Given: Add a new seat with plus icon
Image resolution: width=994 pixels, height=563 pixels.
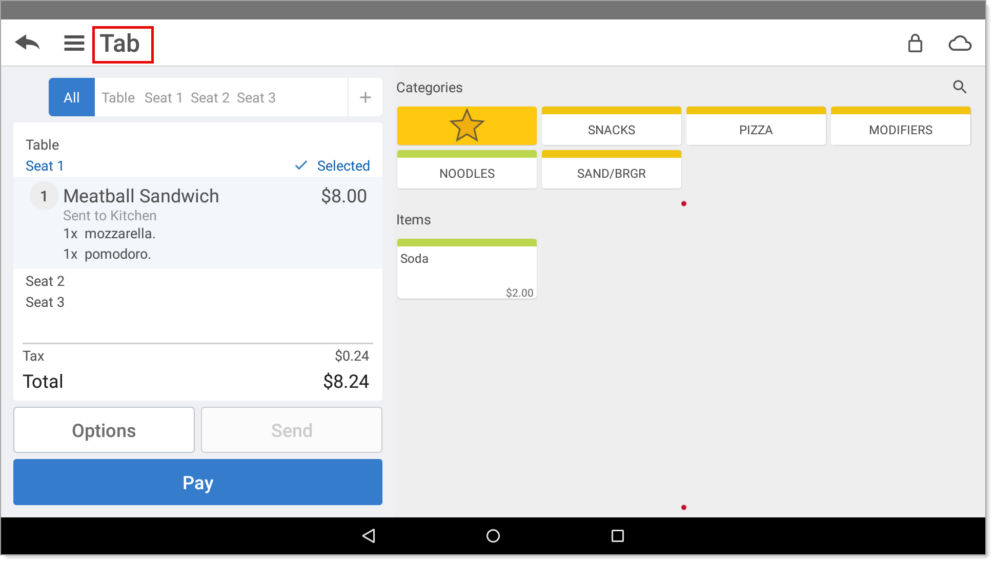Looking at the screenshot, I should coord(365,97).
